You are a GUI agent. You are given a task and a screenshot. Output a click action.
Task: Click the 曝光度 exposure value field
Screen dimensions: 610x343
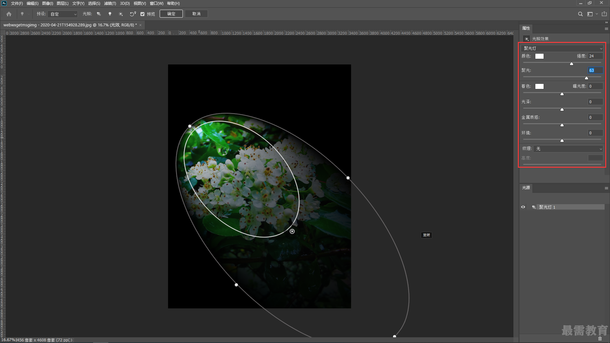pos(595,86)
